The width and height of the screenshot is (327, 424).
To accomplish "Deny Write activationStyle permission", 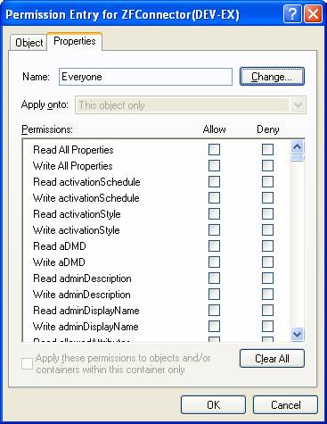I will [267, 230].
